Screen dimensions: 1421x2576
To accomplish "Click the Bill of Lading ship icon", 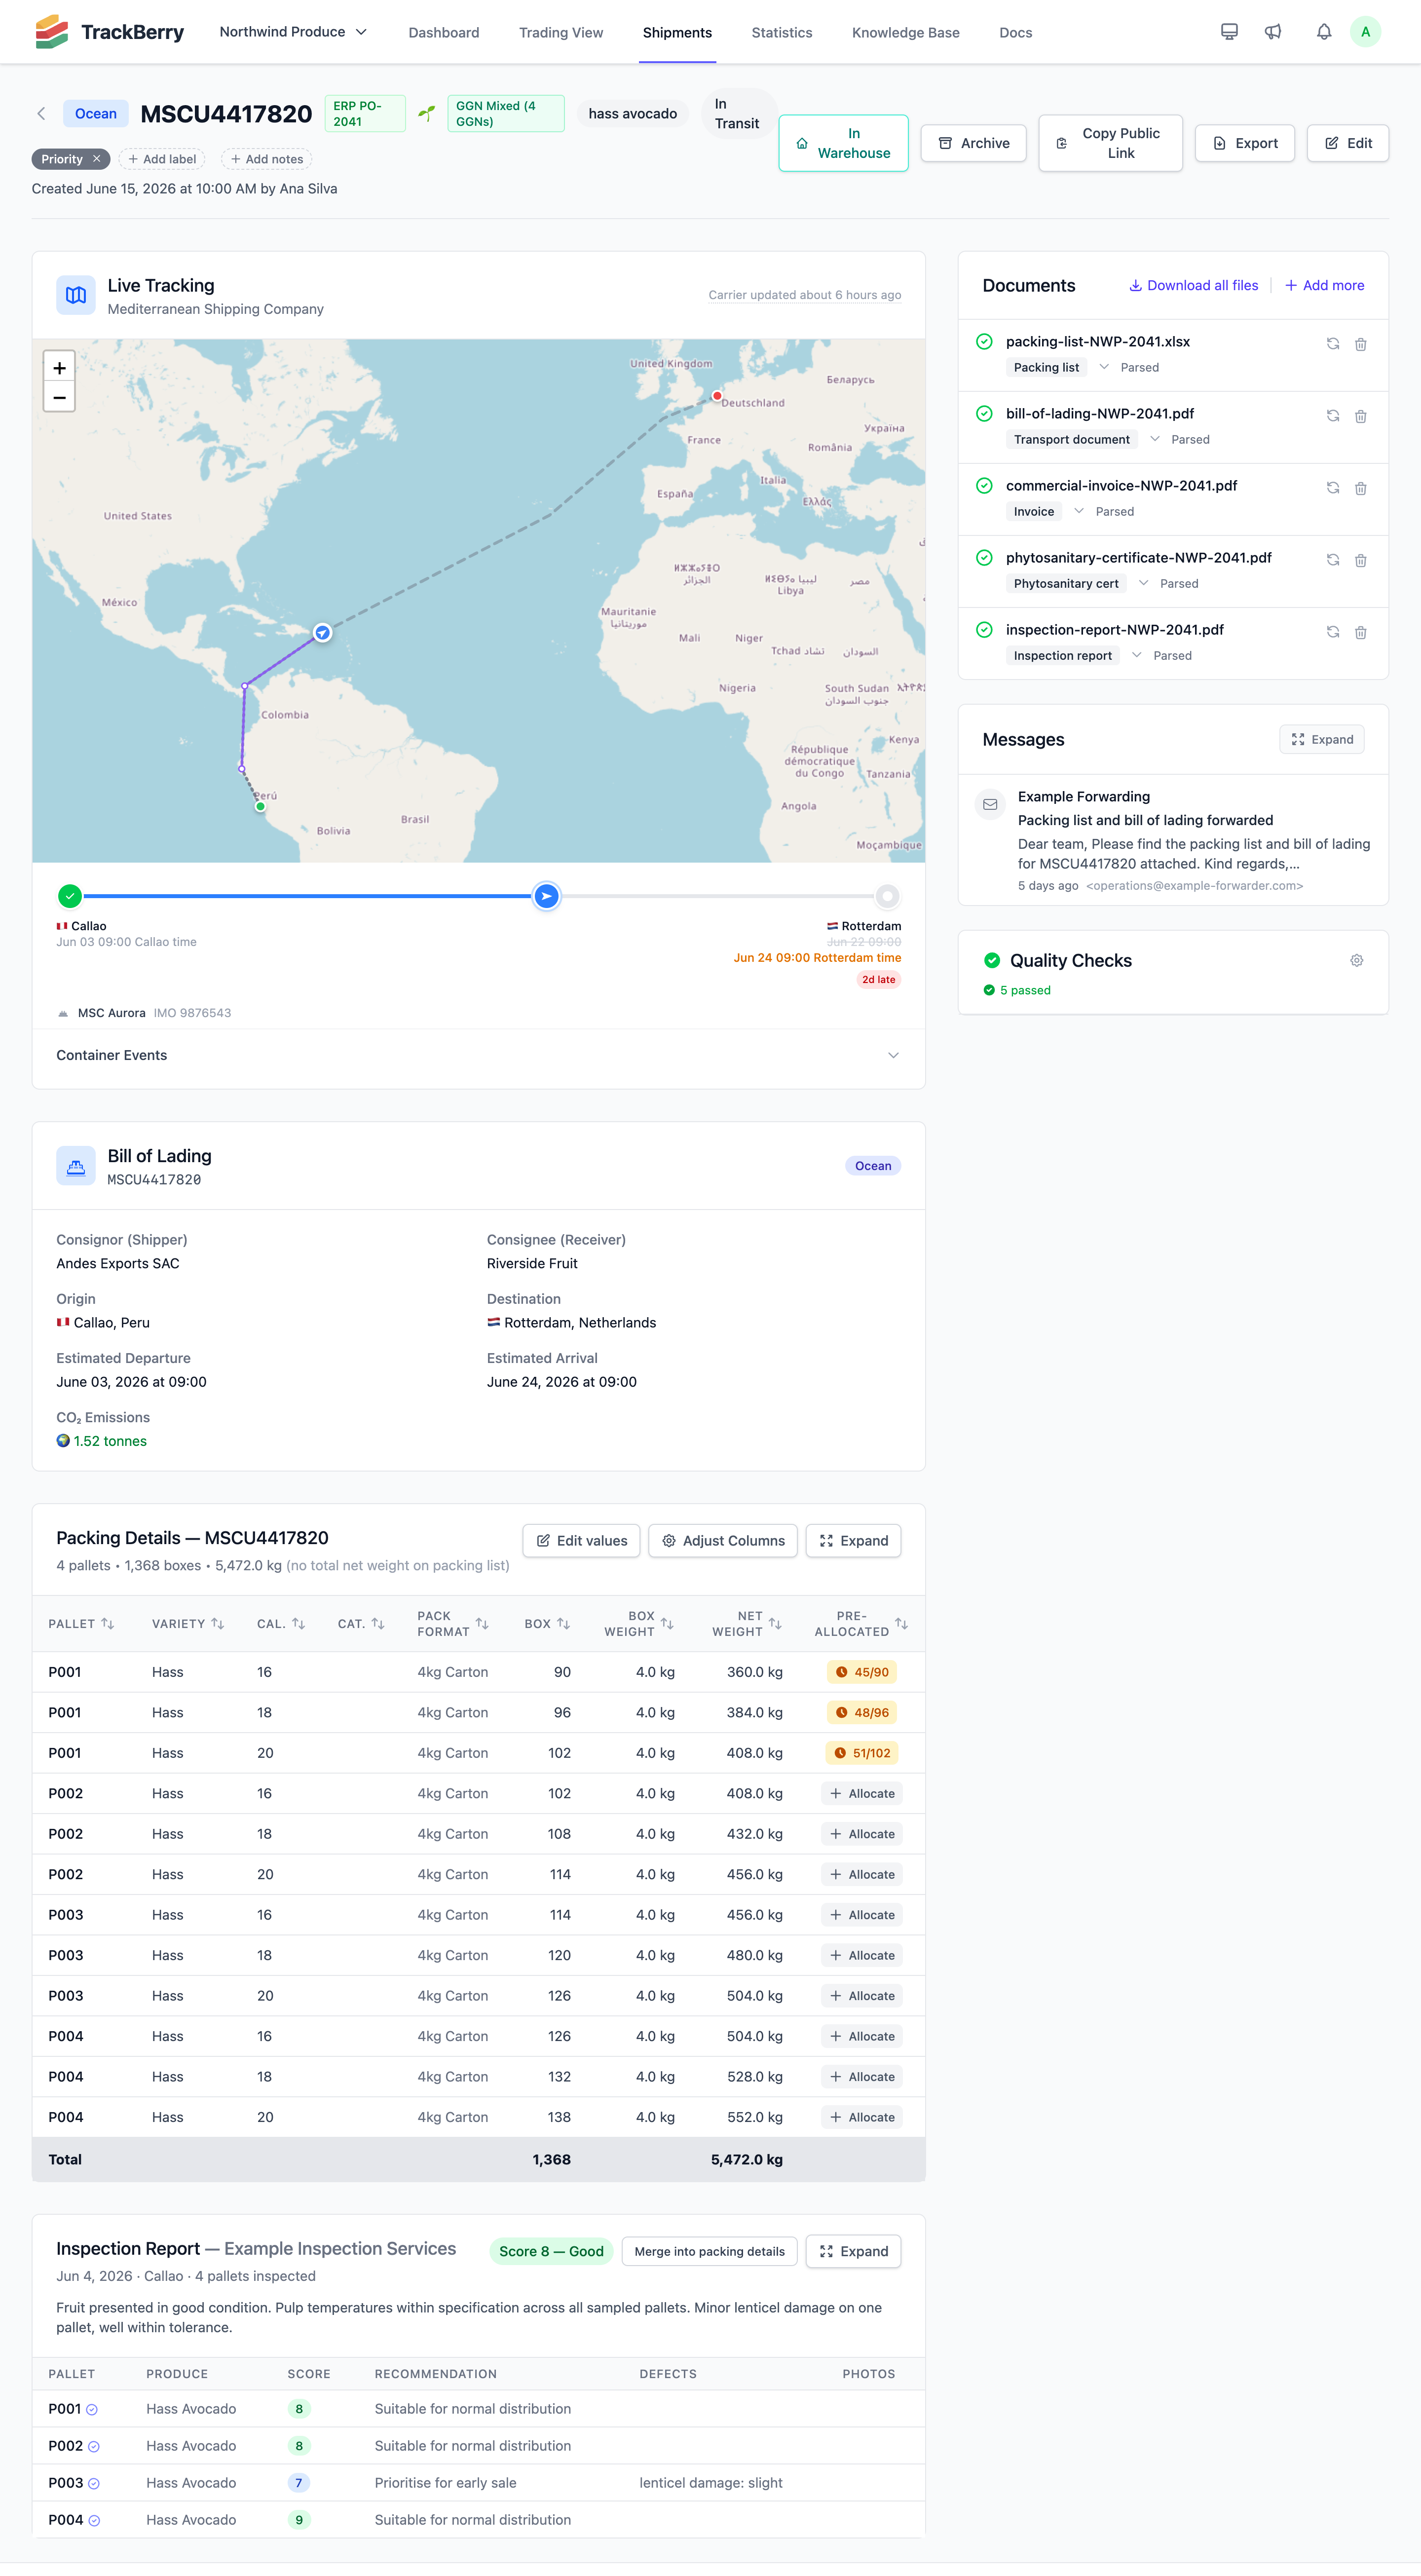I will click(x=76, y=1166).
